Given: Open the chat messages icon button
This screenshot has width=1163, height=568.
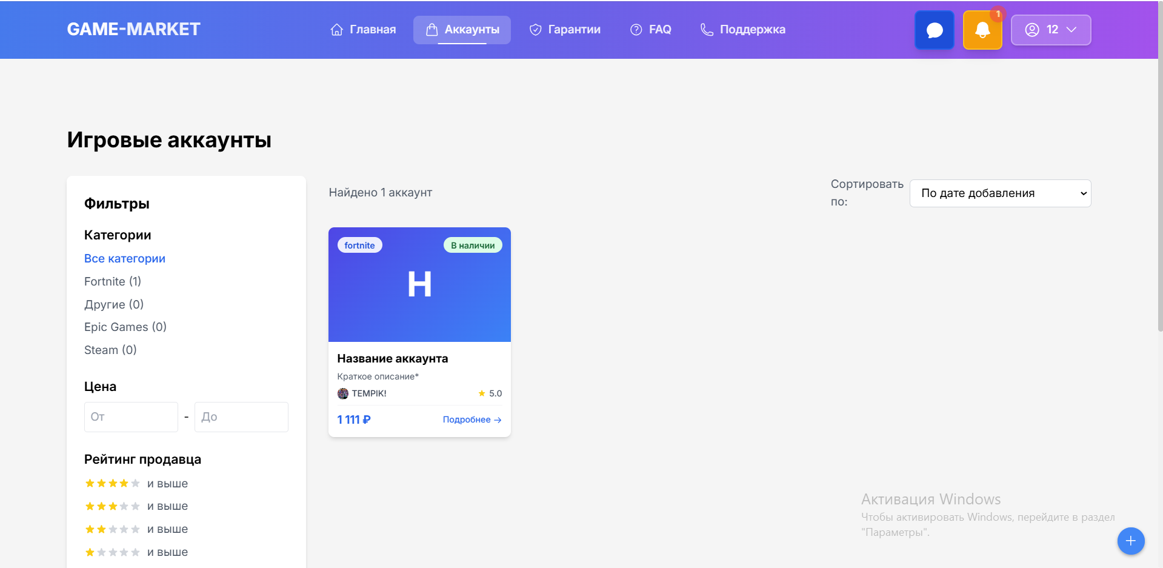Looking at the screenshot, I should pos(934,30).
